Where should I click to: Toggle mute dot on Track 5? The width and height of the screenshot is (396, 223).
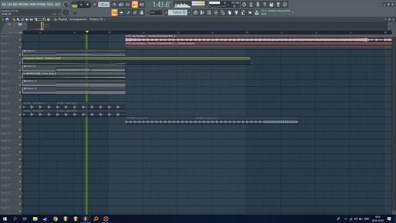click(x=20, y=70)
